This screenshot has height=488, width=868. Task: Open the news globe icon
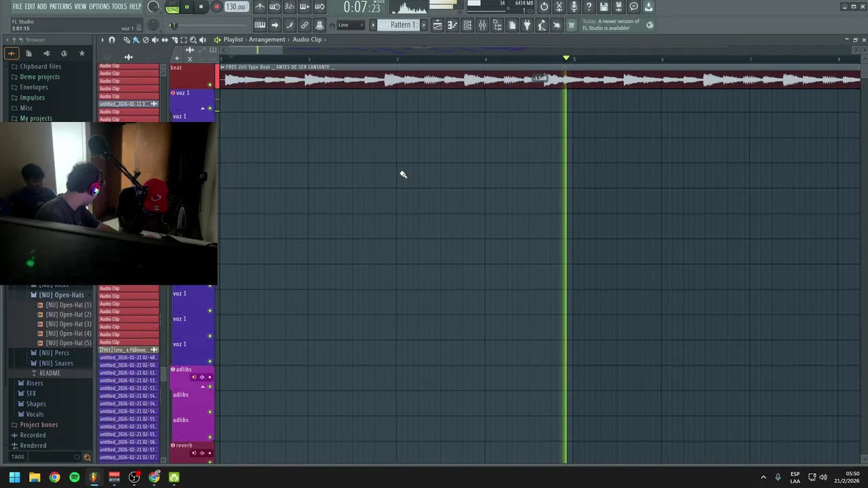tap(650, 25)
